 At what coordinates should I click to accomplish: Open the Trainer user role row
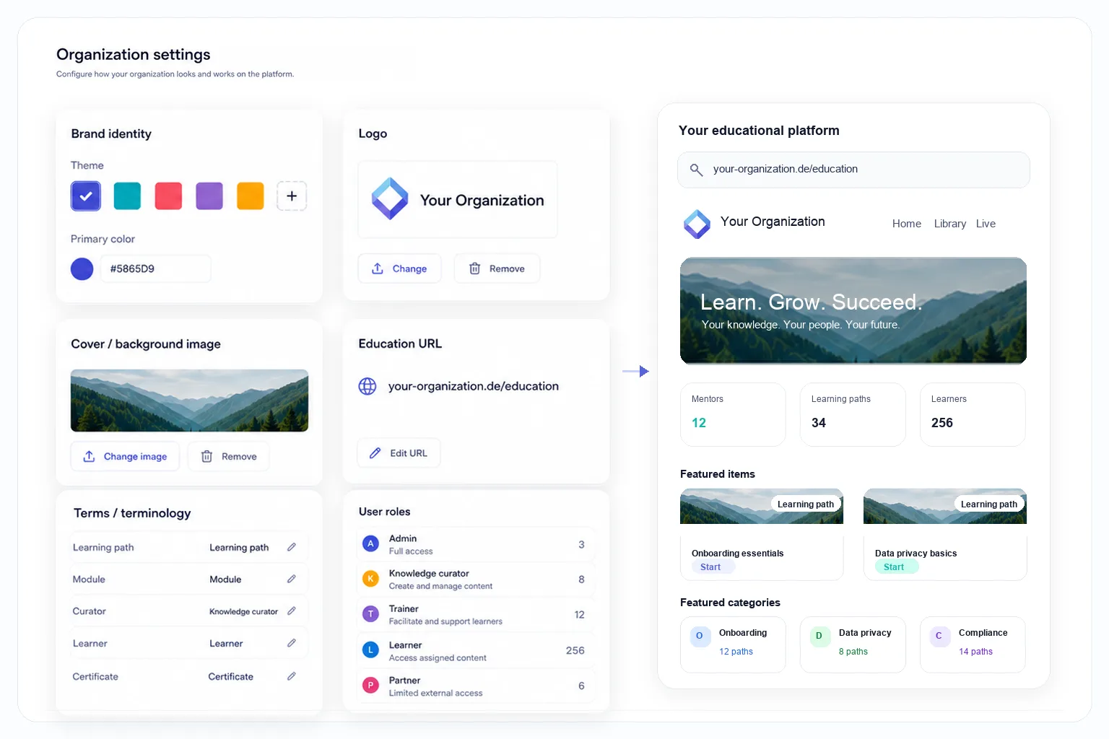pos(476,615)
